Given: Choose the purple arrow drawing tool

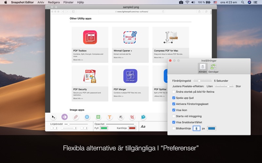Looking at the screenshot, I should [x=65, y=117].
